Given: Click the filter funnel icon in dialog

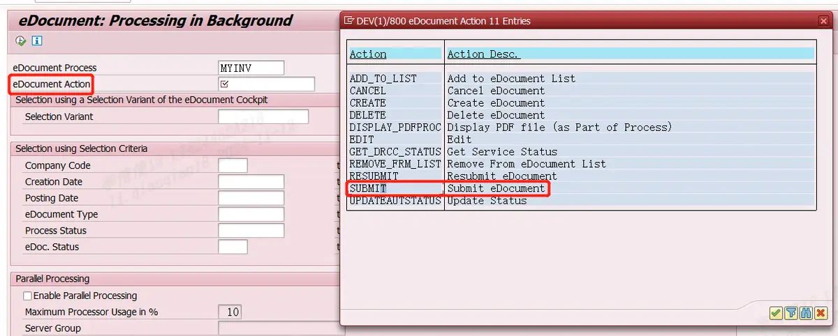Looking at the screenshot, I should pyautogui.click(x=791, y=314).
